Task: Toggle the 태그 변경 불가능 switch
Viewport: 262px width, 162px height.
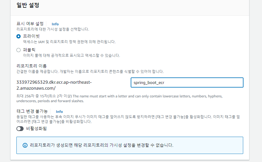Action: 20,129
